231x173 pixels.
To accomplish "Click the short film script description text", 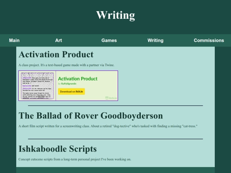I will (x=108, y=126).
